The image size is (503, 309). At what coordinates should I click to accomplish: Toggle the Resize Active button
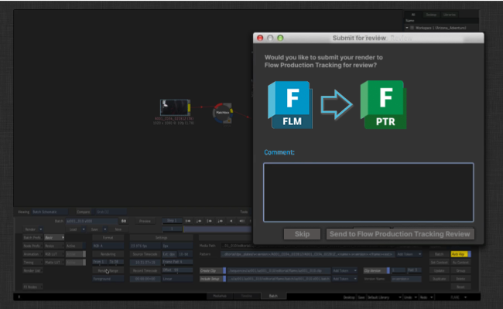point(76,246)
